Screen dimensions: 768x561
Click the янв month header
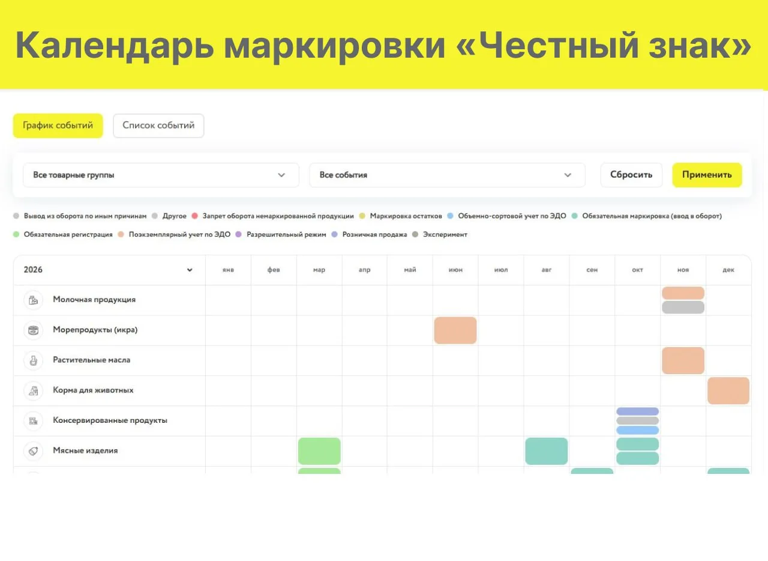pos(228,270)
